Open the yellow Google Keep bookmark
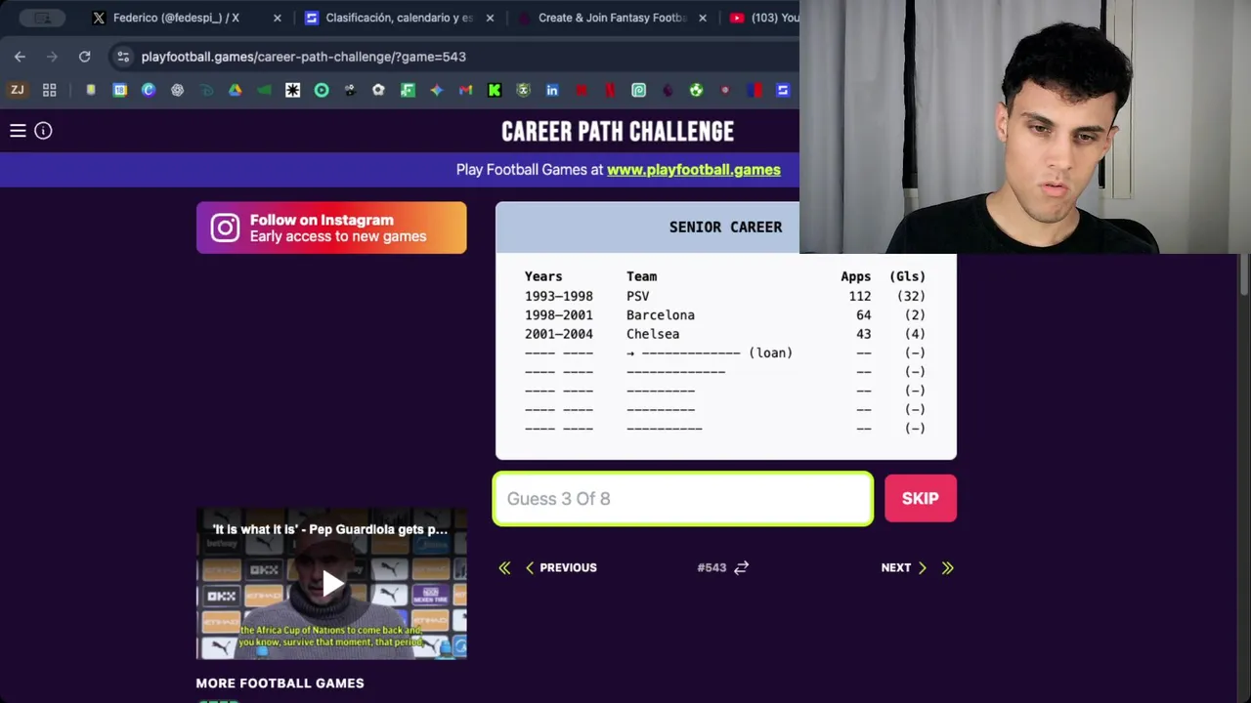The width and height of the screenshot is (1251, 703). [x=91, y=90]
